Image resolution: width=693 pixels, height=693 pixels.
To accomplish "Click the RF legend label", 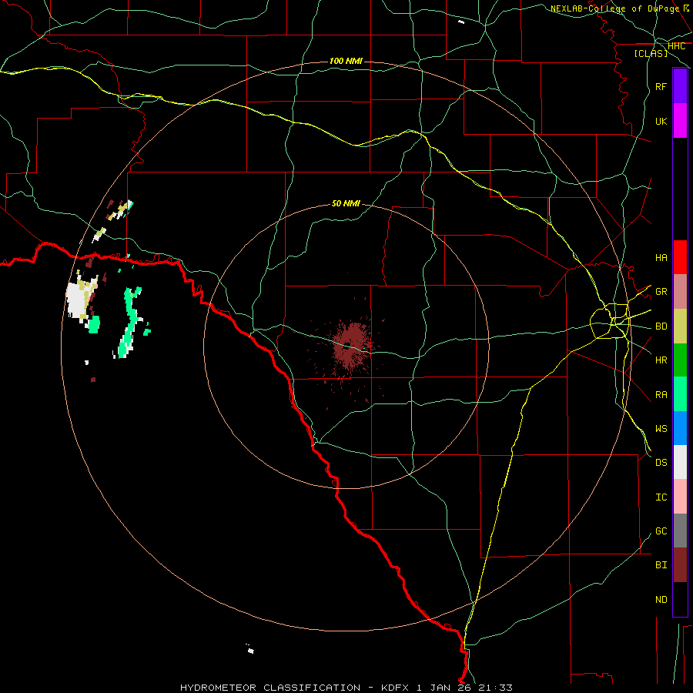I will click(661, 87).
